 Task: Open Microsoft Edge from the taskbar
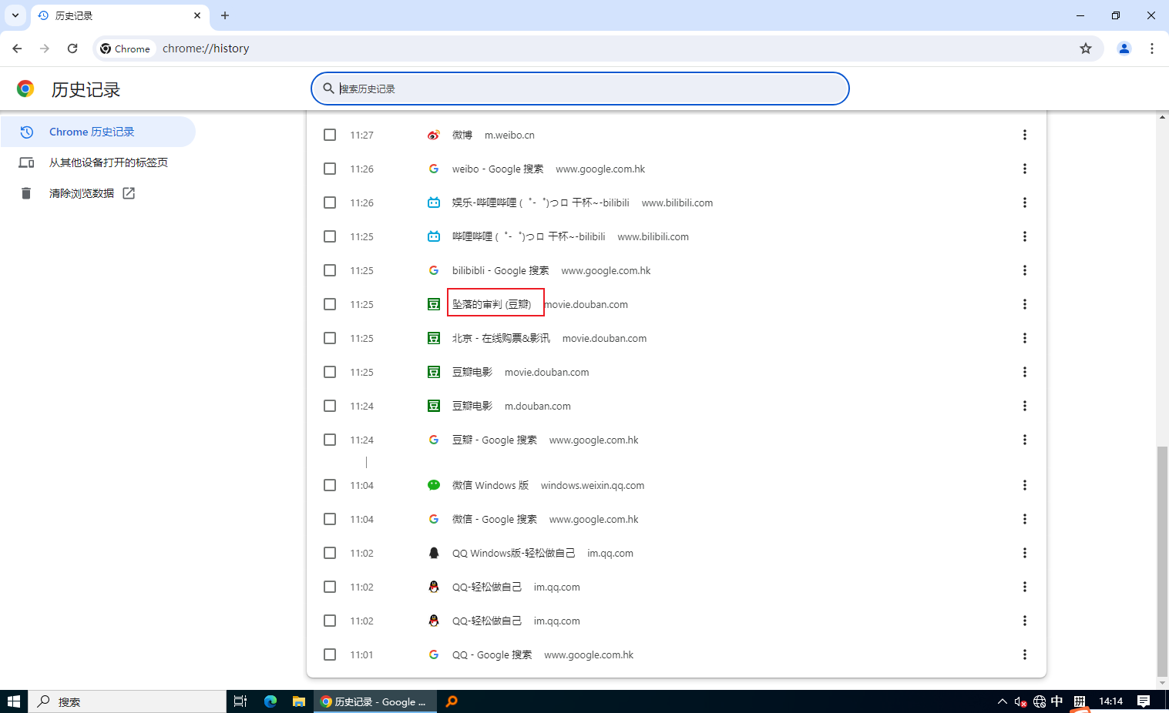(x=270, y=701)
